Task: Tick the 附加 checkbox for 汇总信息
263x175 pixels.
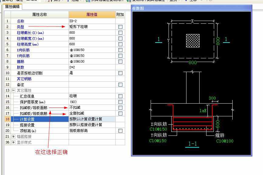Action: [x=120, y=96]
